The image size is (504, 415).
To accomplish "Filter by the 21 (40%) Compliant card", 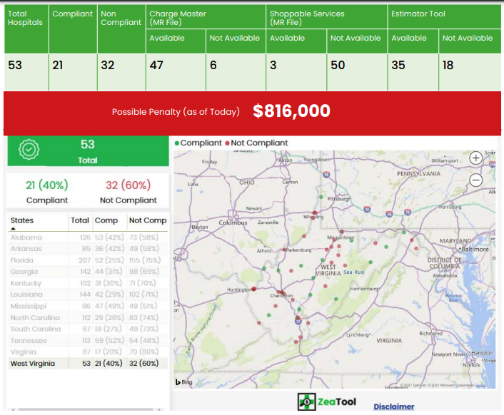I will 47,191.
